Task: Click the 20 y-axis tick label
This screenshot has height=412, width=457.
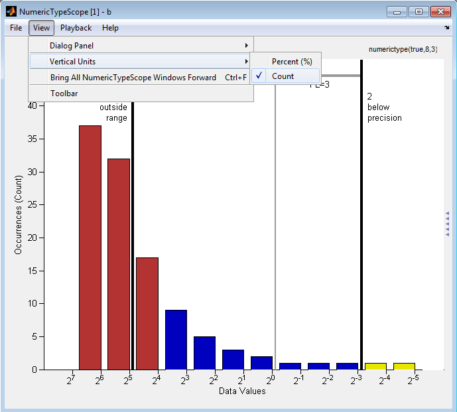Action: 33,238
